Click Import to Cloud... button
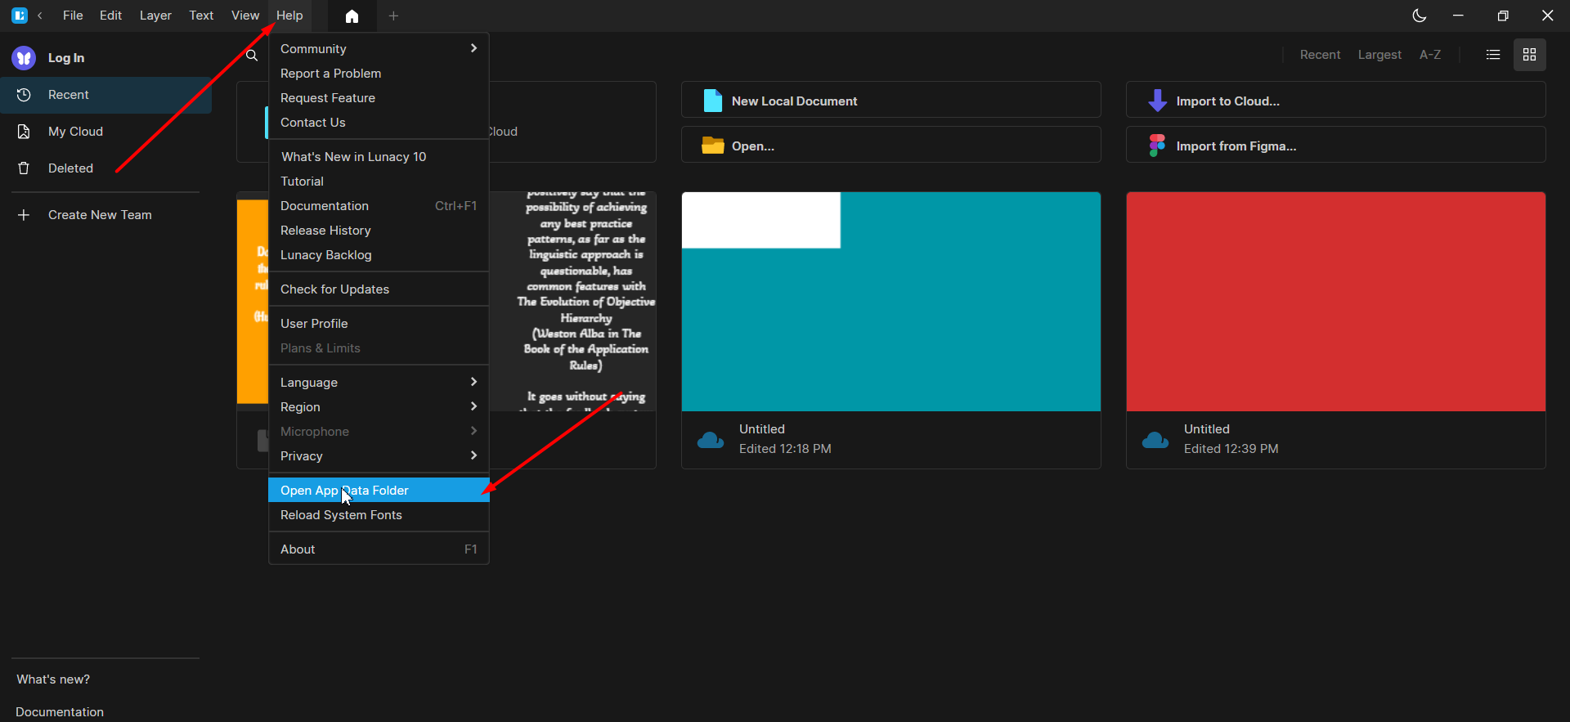The image size is (1570, 722). point(1335,100)
